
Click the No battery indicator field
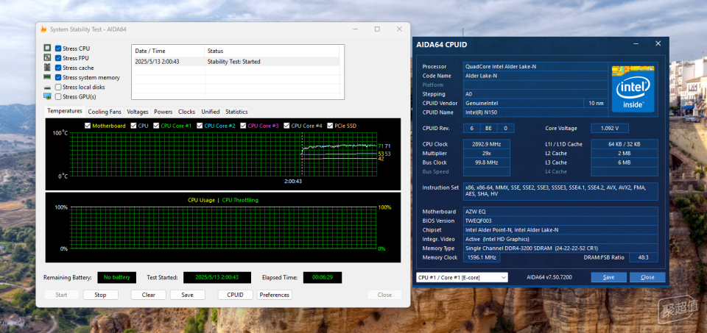(117, 277)
